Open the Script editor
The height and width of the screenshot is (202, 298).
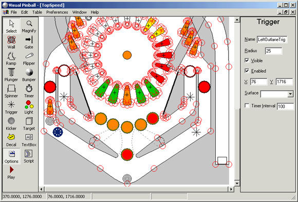click(29, 156)
